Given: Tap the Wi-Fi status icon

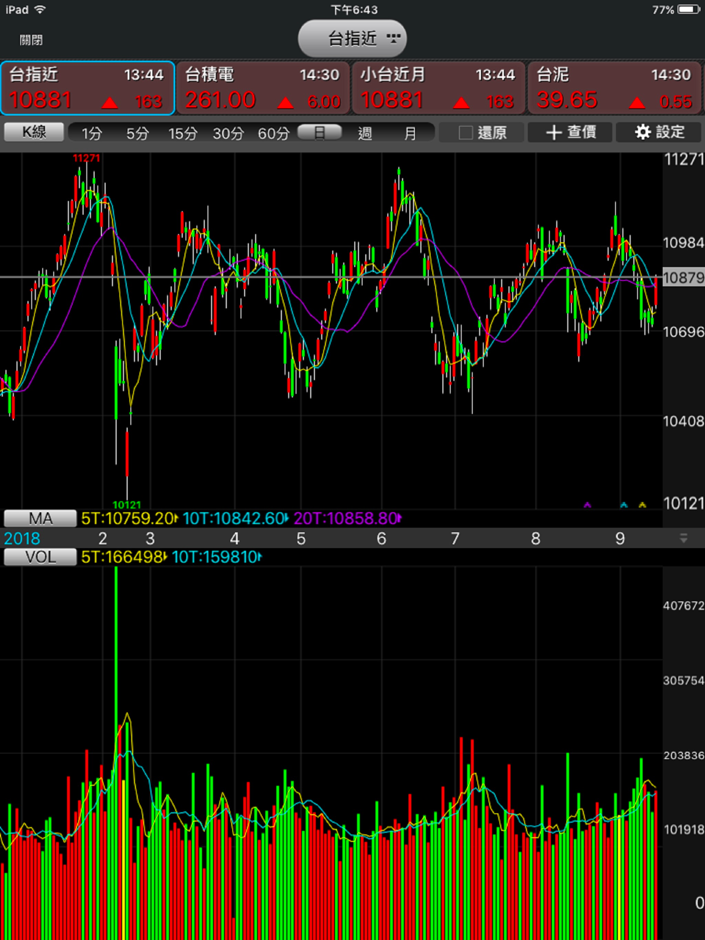Looking at the screenshot, I should [x=40, y=9].
